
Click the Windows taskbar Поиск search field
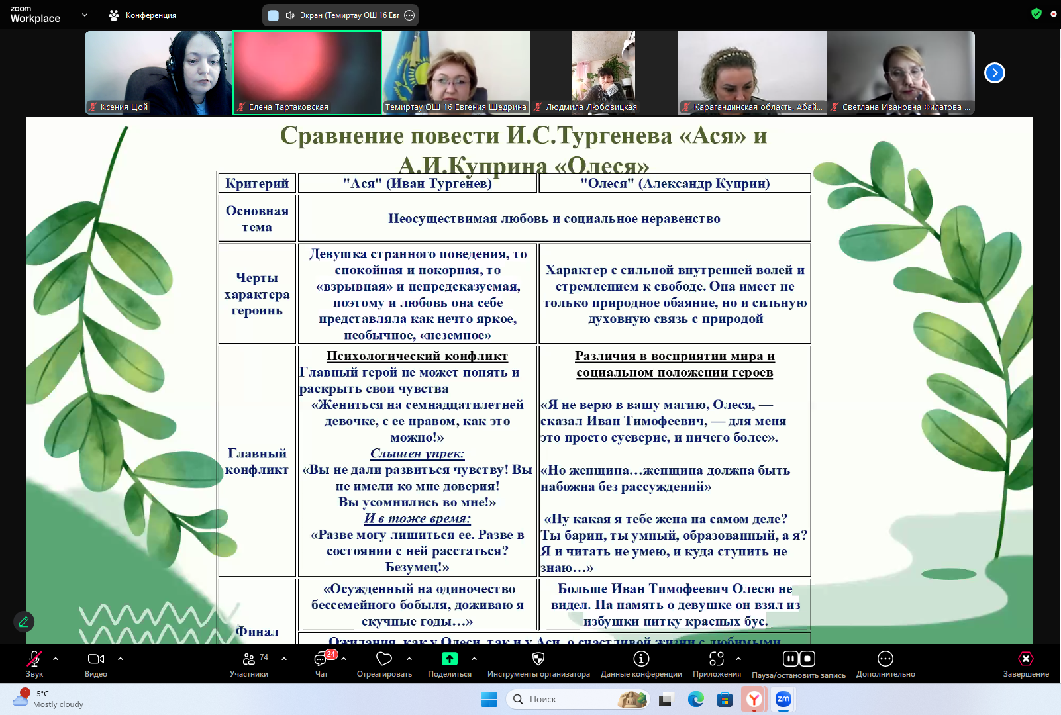tap(570, 699)
